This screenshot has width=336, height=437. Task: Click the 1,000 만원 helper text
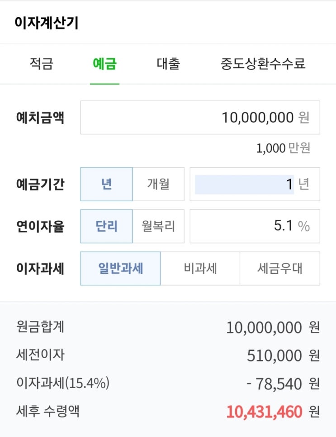[x=283, y=148]
